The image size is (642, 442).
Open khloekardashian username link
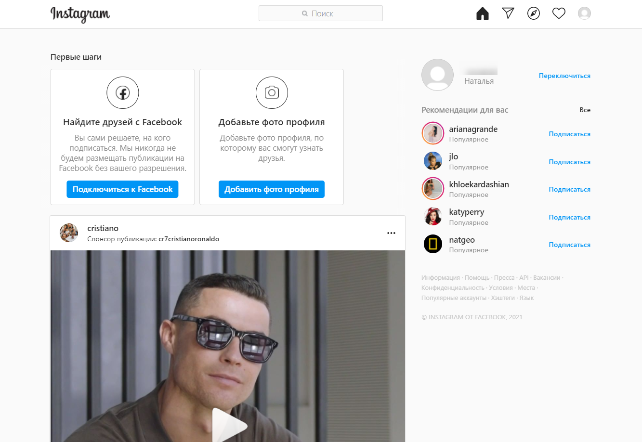[x=479, y=184]
